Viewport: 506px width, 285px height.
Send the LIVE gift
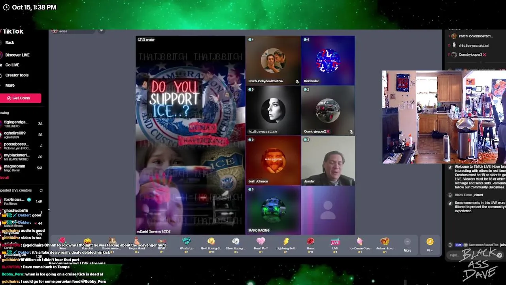335,245
